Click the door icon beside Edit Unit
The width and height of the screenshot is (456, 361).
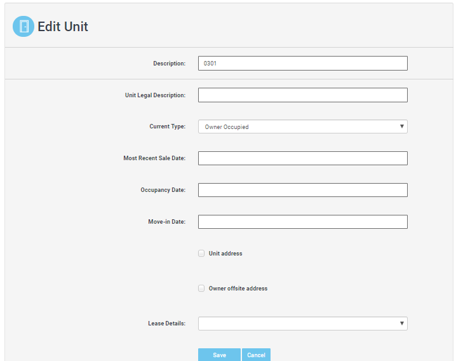(23, 26)
